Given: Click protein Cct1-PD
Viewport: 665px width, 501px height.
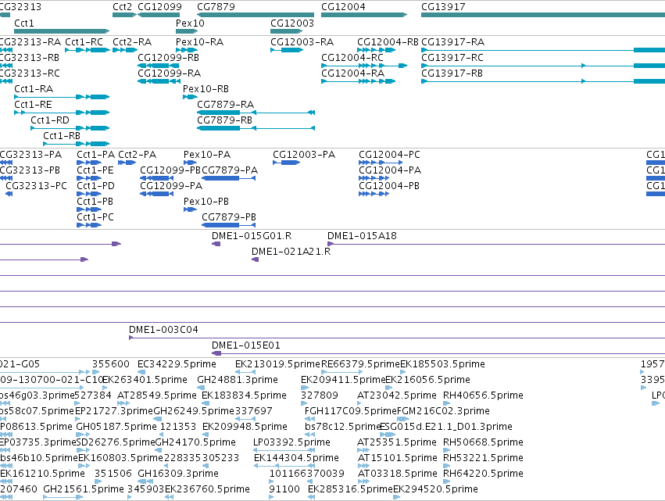Looking at the screenshot, I should [89, 194].
